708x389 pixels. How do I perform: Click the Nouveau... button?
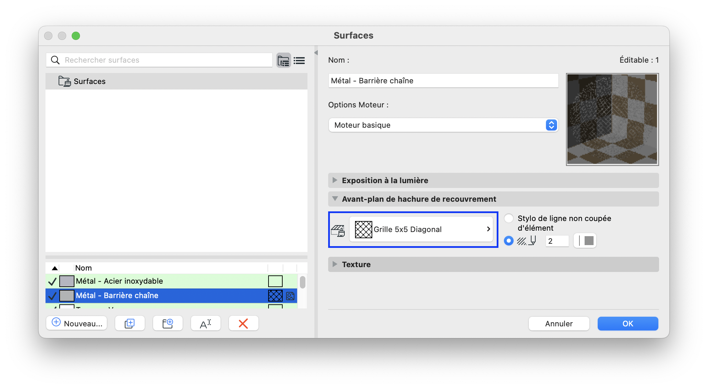point(77,323)
